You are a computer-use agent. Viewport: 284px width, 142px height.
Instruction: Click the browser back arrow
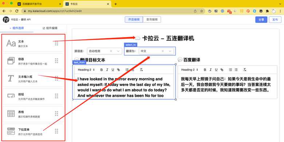coord(4,11)
